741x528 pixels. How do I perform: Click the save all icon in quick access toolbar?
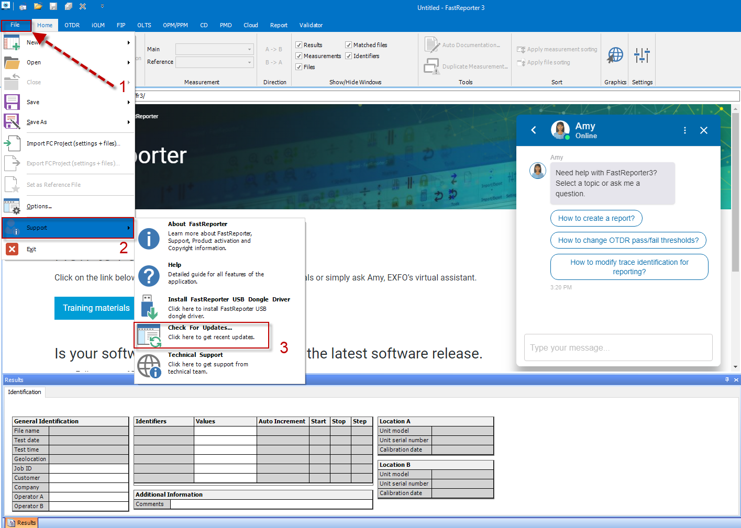click(x=69, y=7)
